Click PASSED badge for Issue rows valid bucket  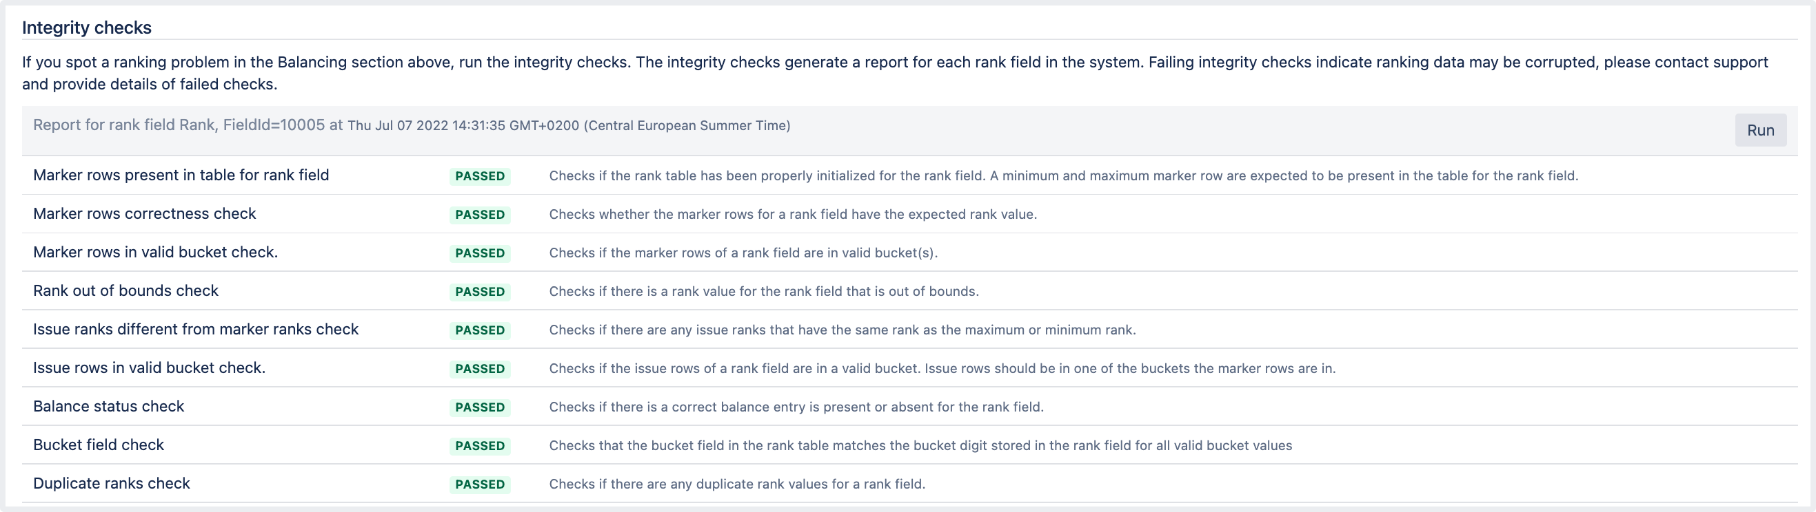[x=479, y=369]
